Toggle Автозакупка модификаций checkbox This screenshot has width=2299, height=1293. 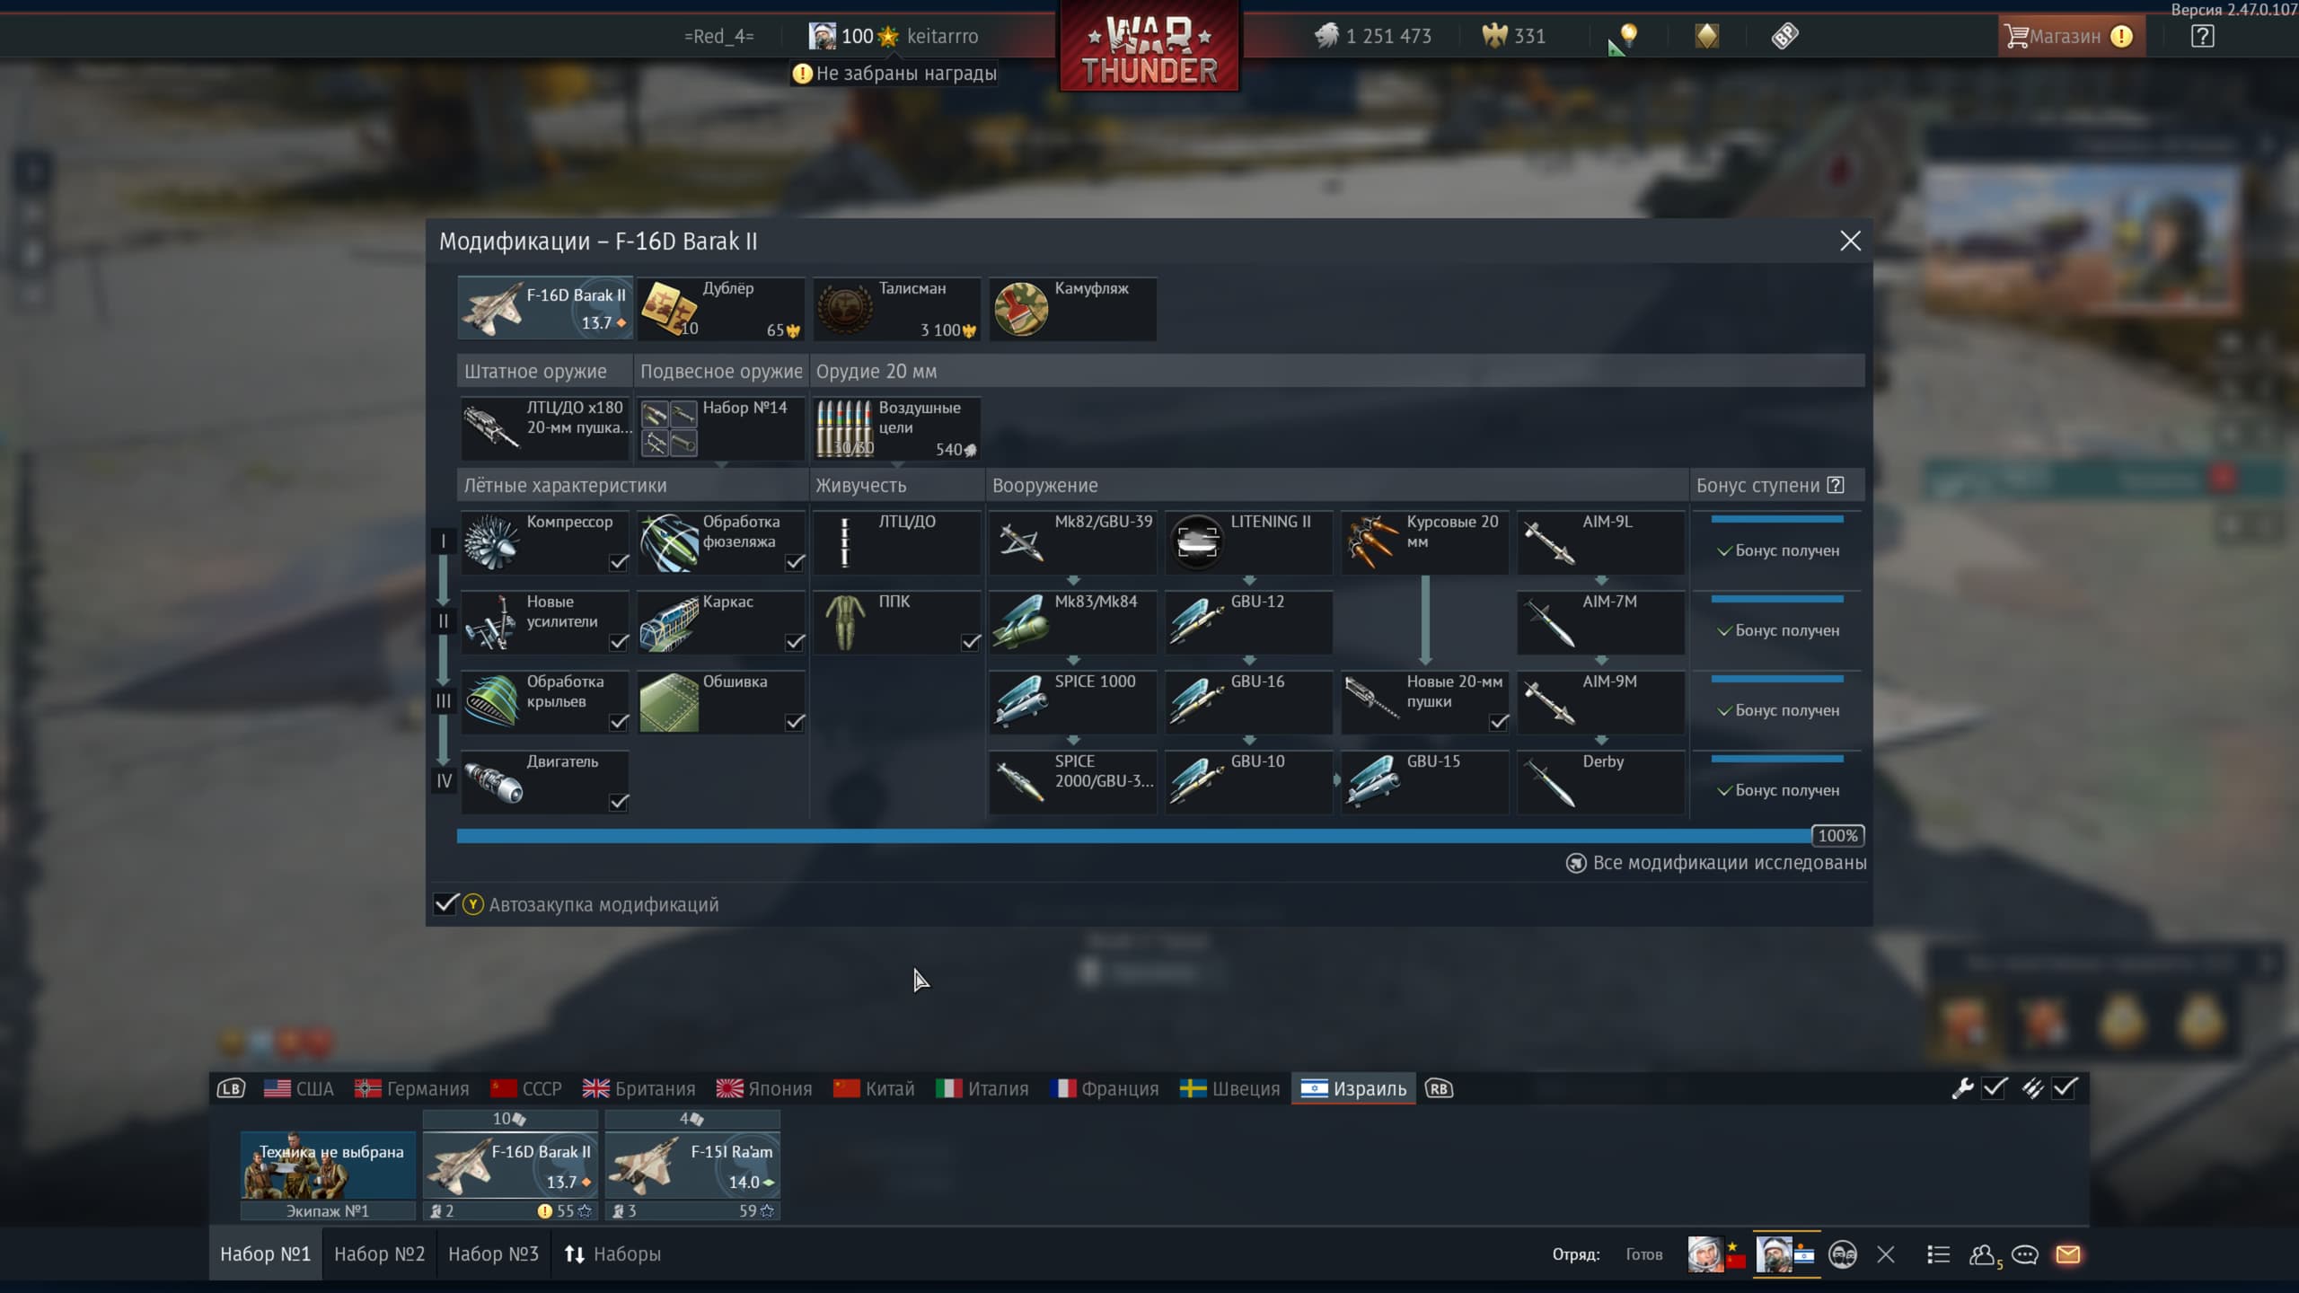pos(446,903)
